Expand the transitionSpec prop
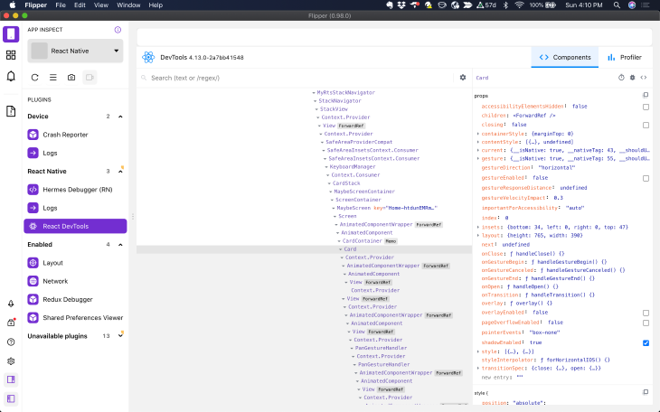The width and height of the screenshot is (660, 412). click(478, 369)
